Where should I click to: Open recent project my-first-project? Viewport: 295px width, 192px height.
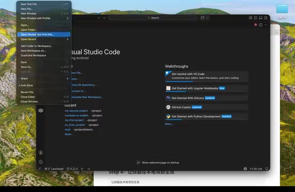(74, 120)
